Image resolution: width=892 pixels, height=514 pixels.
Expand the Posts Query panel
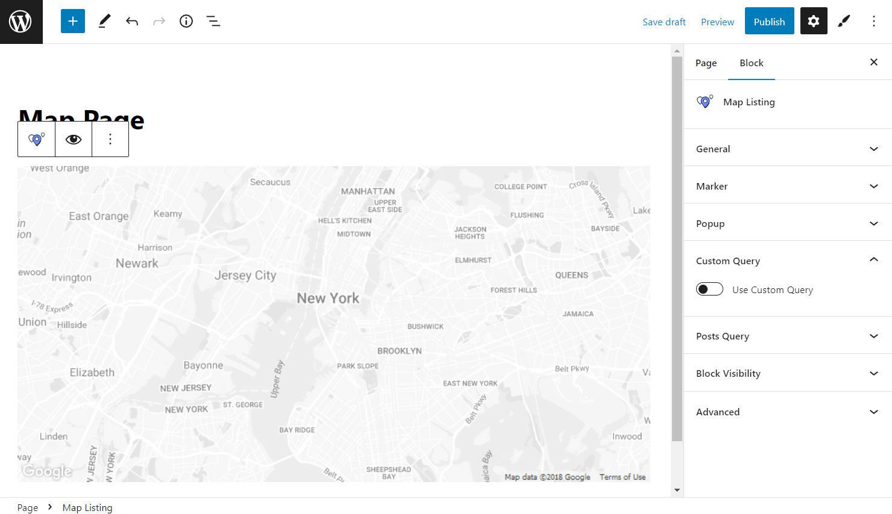788,336
